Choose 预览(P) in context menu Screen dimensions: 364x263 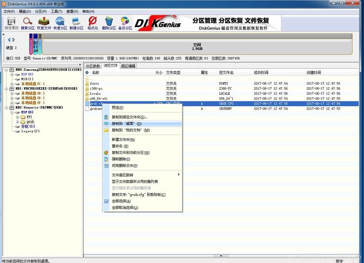click(142, 108)
